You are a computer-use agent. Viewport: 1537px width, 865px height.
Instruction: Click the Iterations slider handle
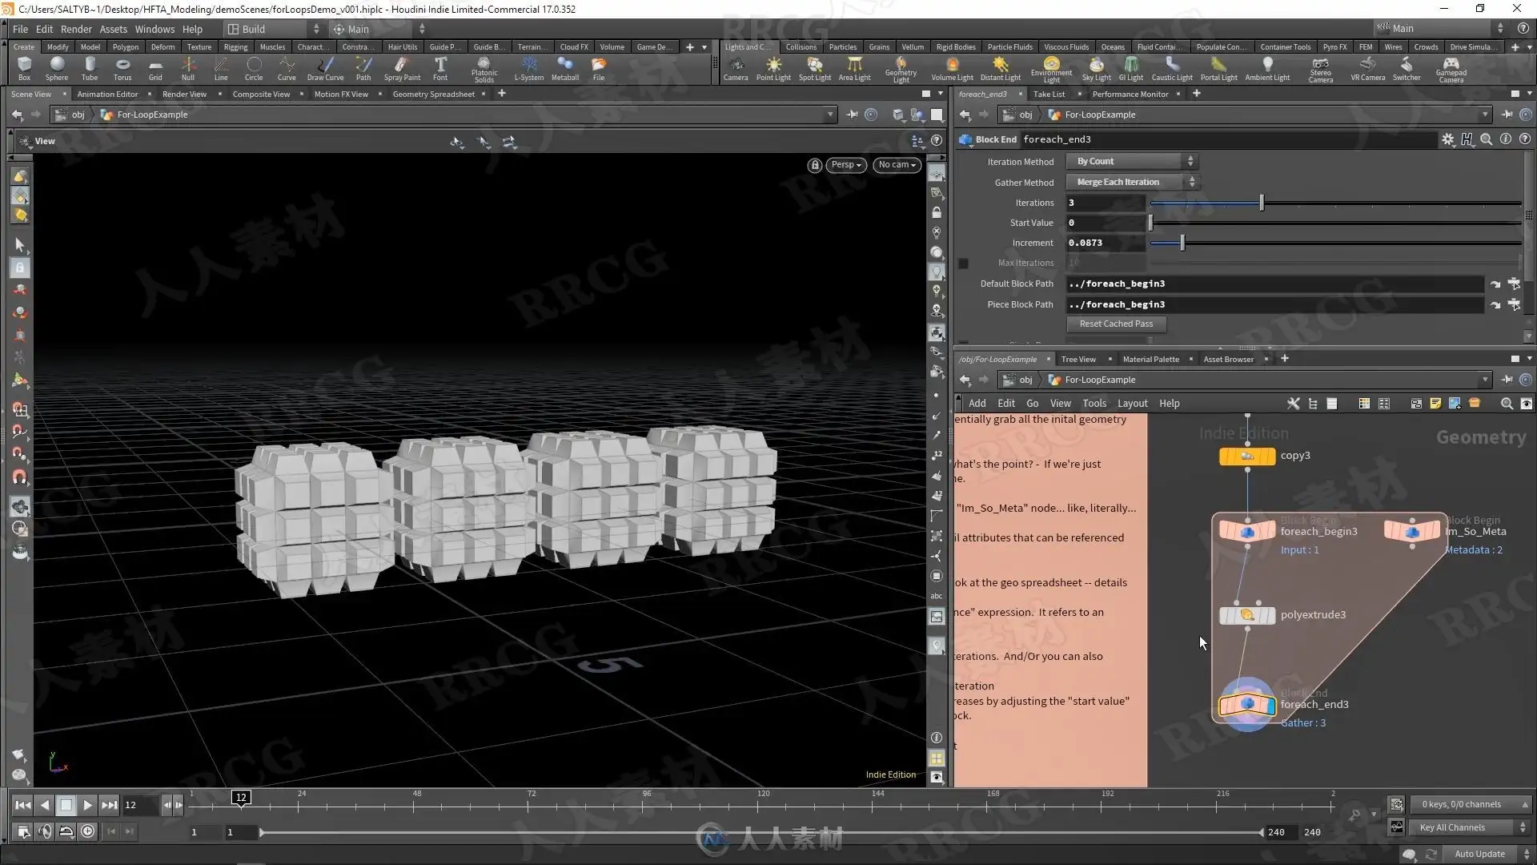point(1262,203)
